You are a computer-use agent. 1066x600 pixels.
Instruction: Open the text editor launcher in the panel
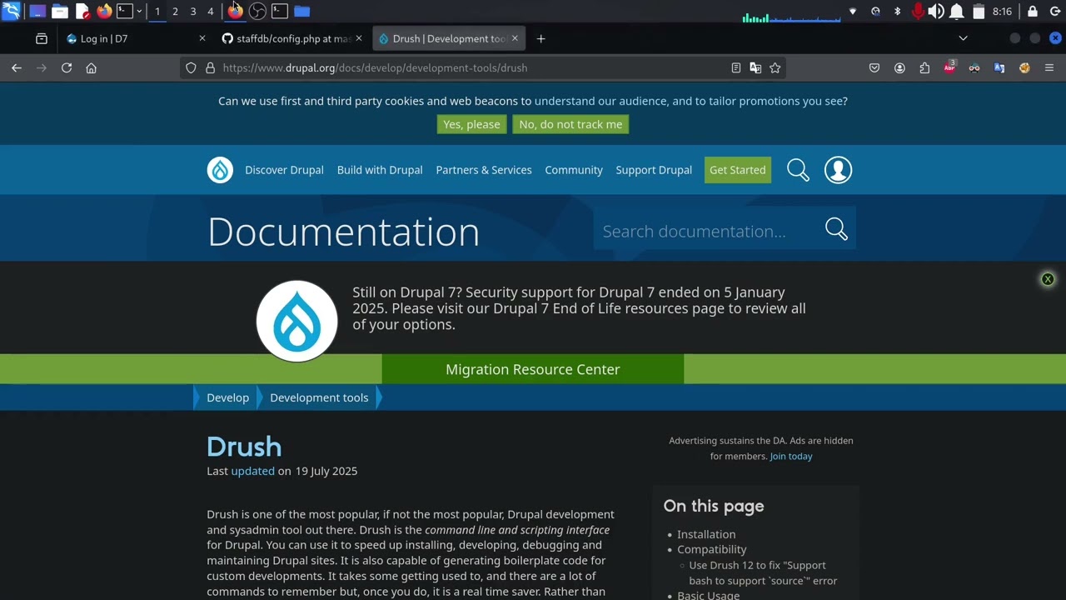coord(82,11)
